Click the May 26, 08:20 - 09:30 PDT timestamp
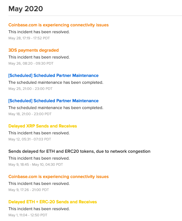Screen dimensions: 182x221 click(x=31, y=64)
